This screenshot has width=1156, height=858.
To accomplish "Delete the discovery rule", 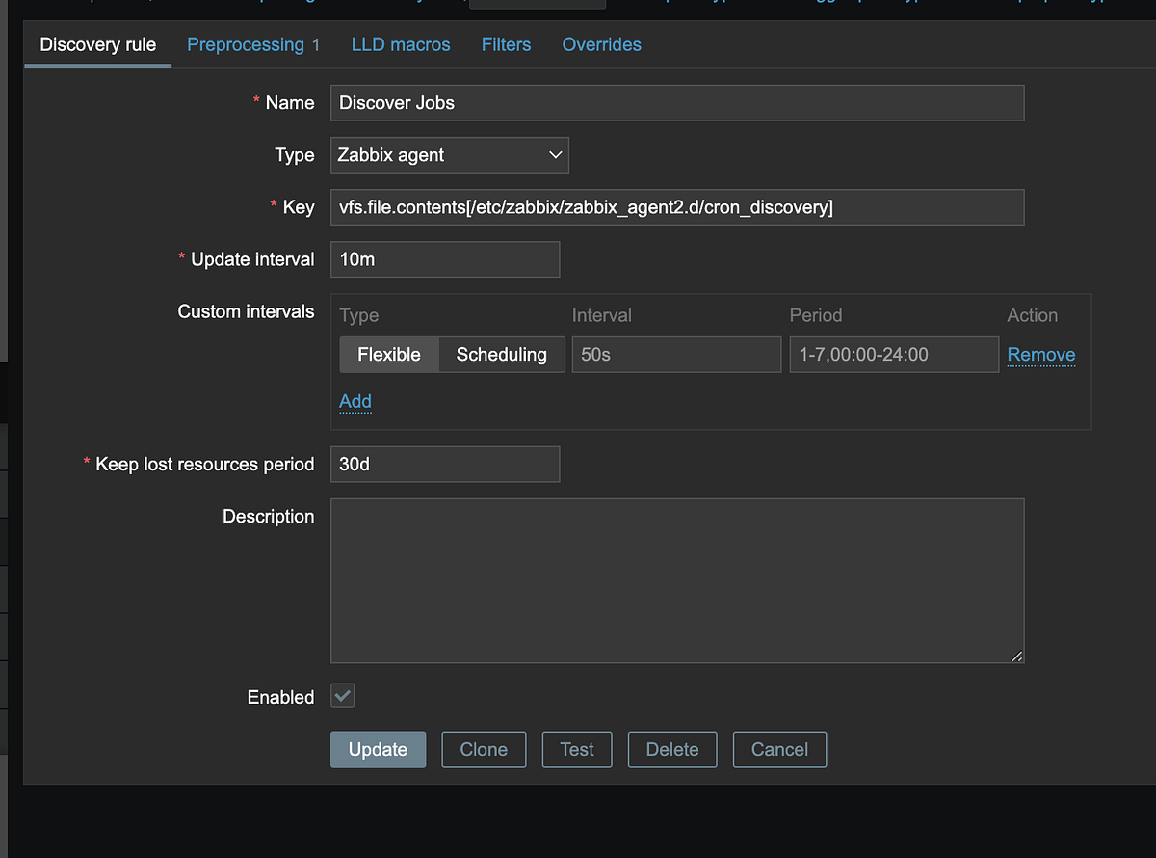I will tap(671, 749).
